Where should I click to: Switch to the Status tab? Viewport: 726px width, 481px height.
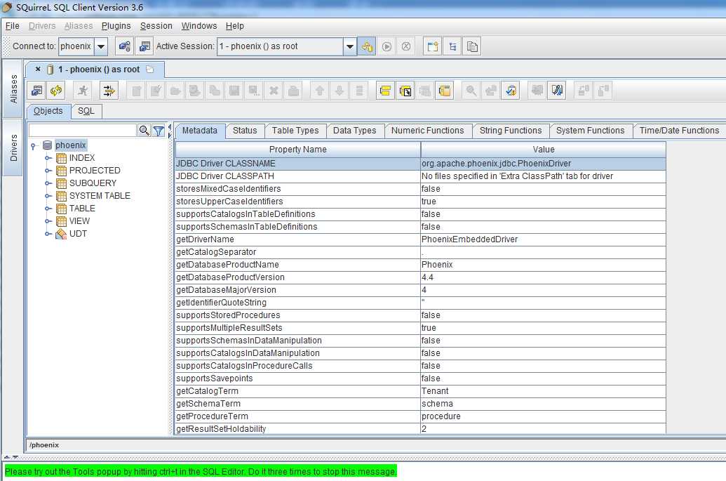point(245,131)
